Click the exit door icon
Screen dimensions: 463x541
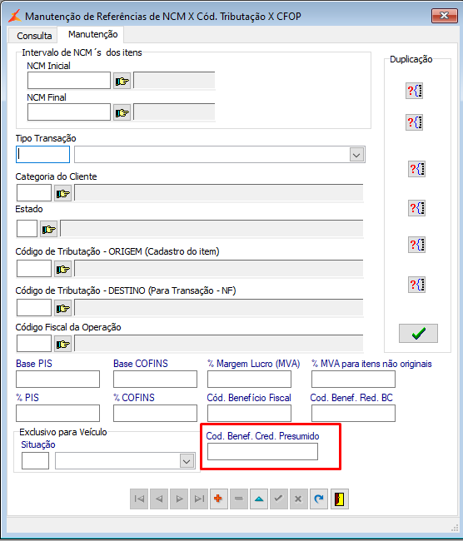click(340, 499)
